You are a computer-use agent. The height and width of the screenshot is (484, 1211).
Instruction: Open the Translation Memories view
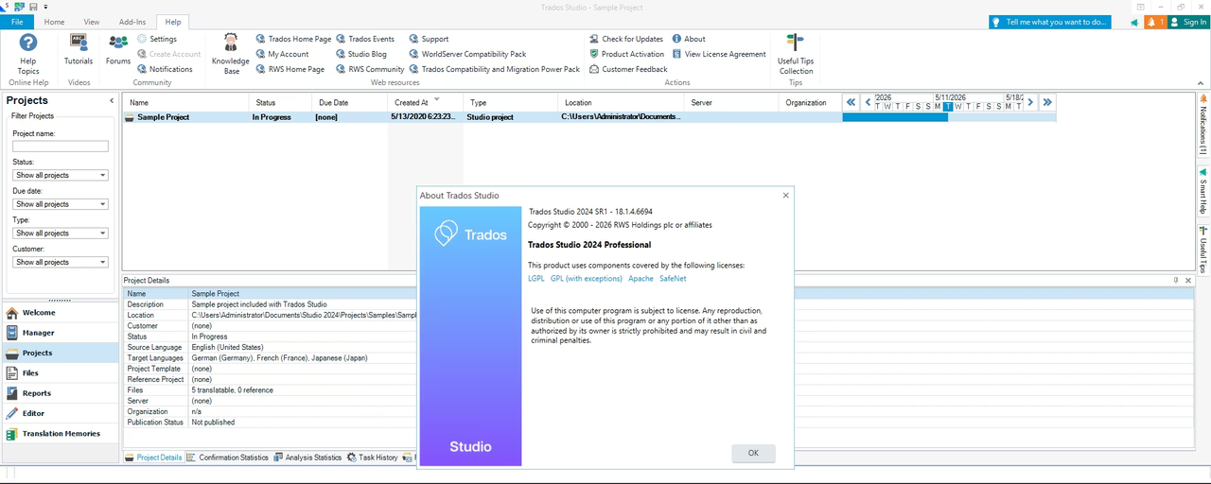pos(61,434)
